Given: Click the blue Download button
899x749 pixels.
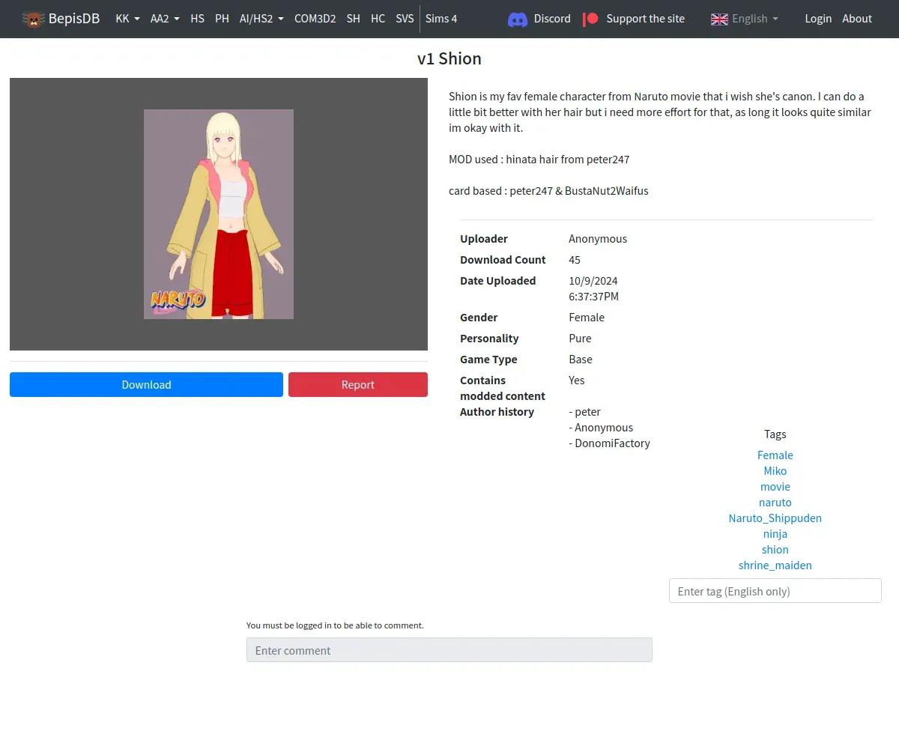Looking at the screenshot, I should (x=146, y=385).
